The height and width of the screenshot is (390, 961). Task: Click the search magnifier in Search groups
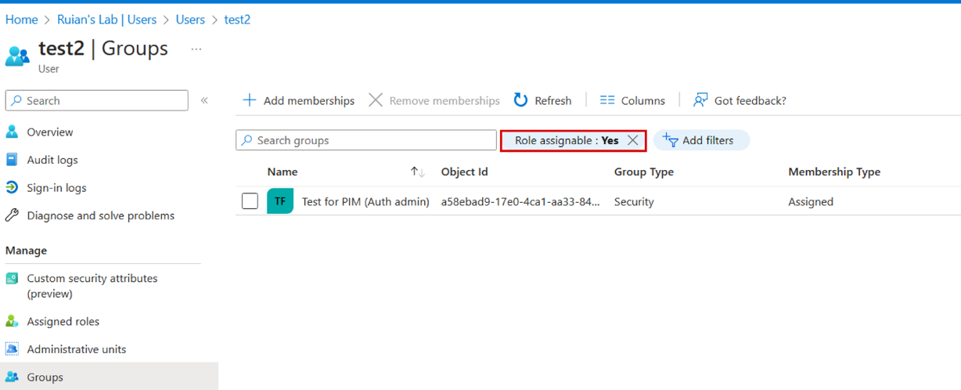click(x=247, y=141)
